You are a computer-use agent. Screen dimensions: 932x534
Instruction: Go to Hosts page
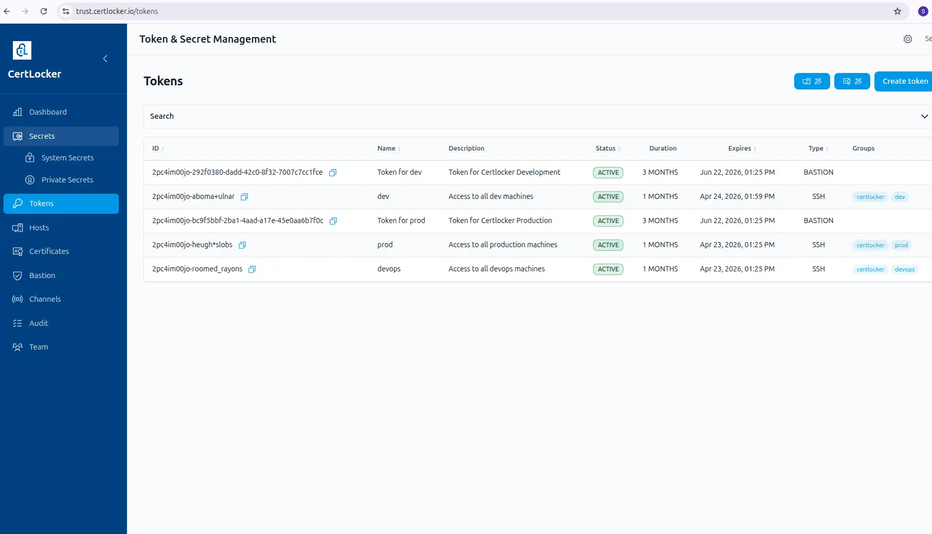[61, 228]
